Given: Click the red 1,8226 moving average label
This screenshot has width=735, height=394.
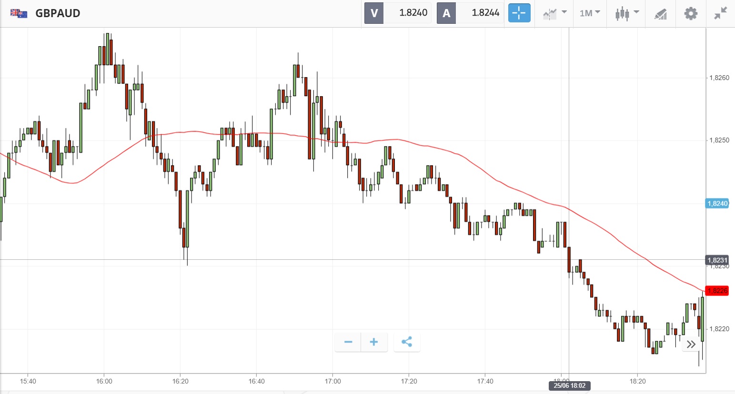Looking at the screenshot, I should [717, 291].
